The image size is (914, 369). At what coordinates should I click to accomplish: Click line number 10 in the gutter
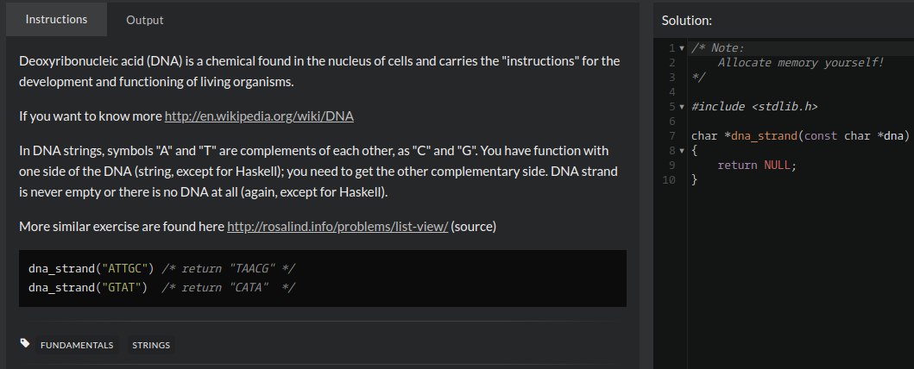tap(669, 180)
